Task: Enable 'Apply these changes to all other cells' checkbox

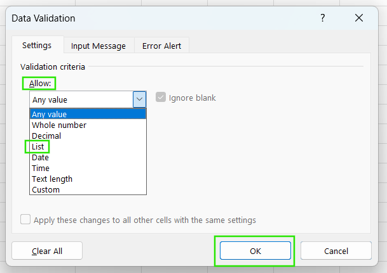Action: (26, 220)
